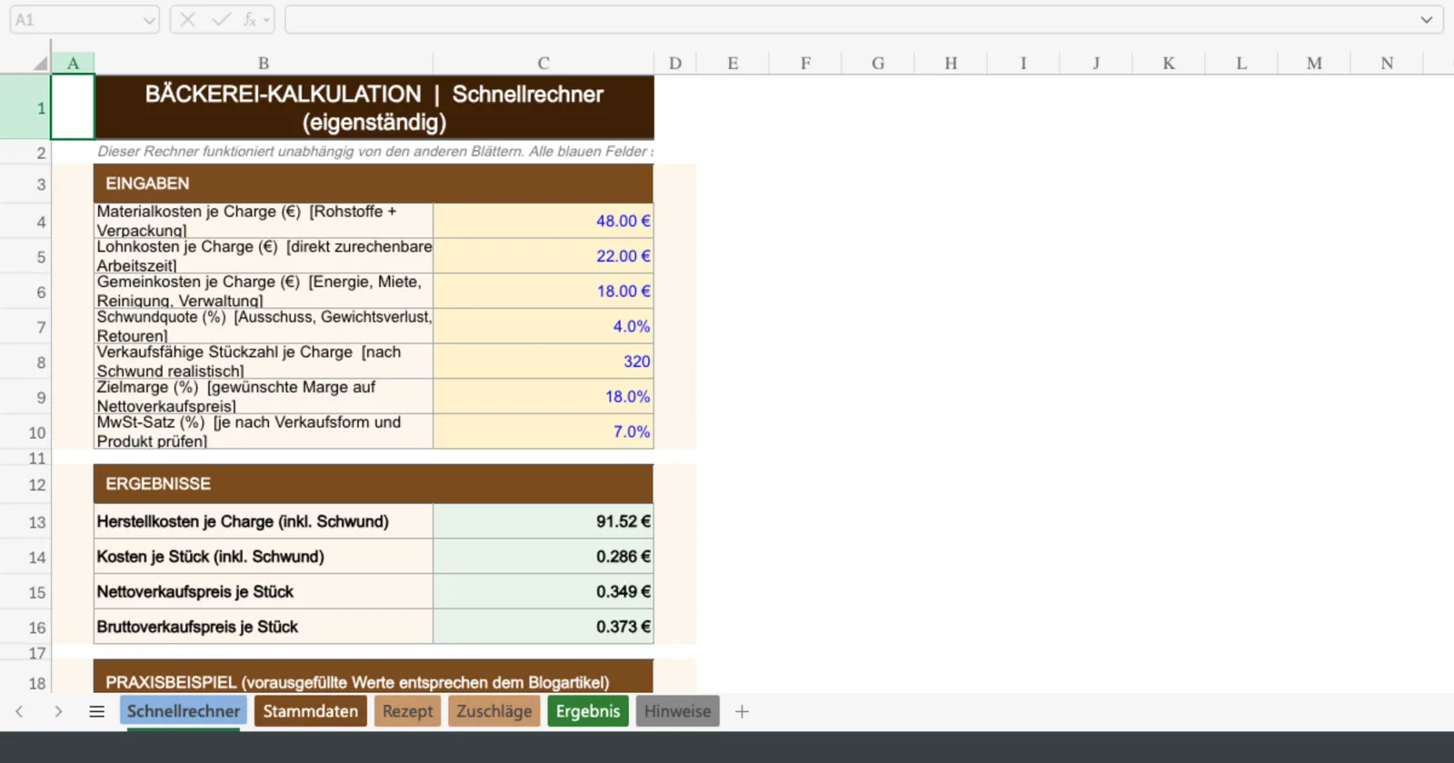
Task: Select column G header
Action: click(x=878, y=63)
